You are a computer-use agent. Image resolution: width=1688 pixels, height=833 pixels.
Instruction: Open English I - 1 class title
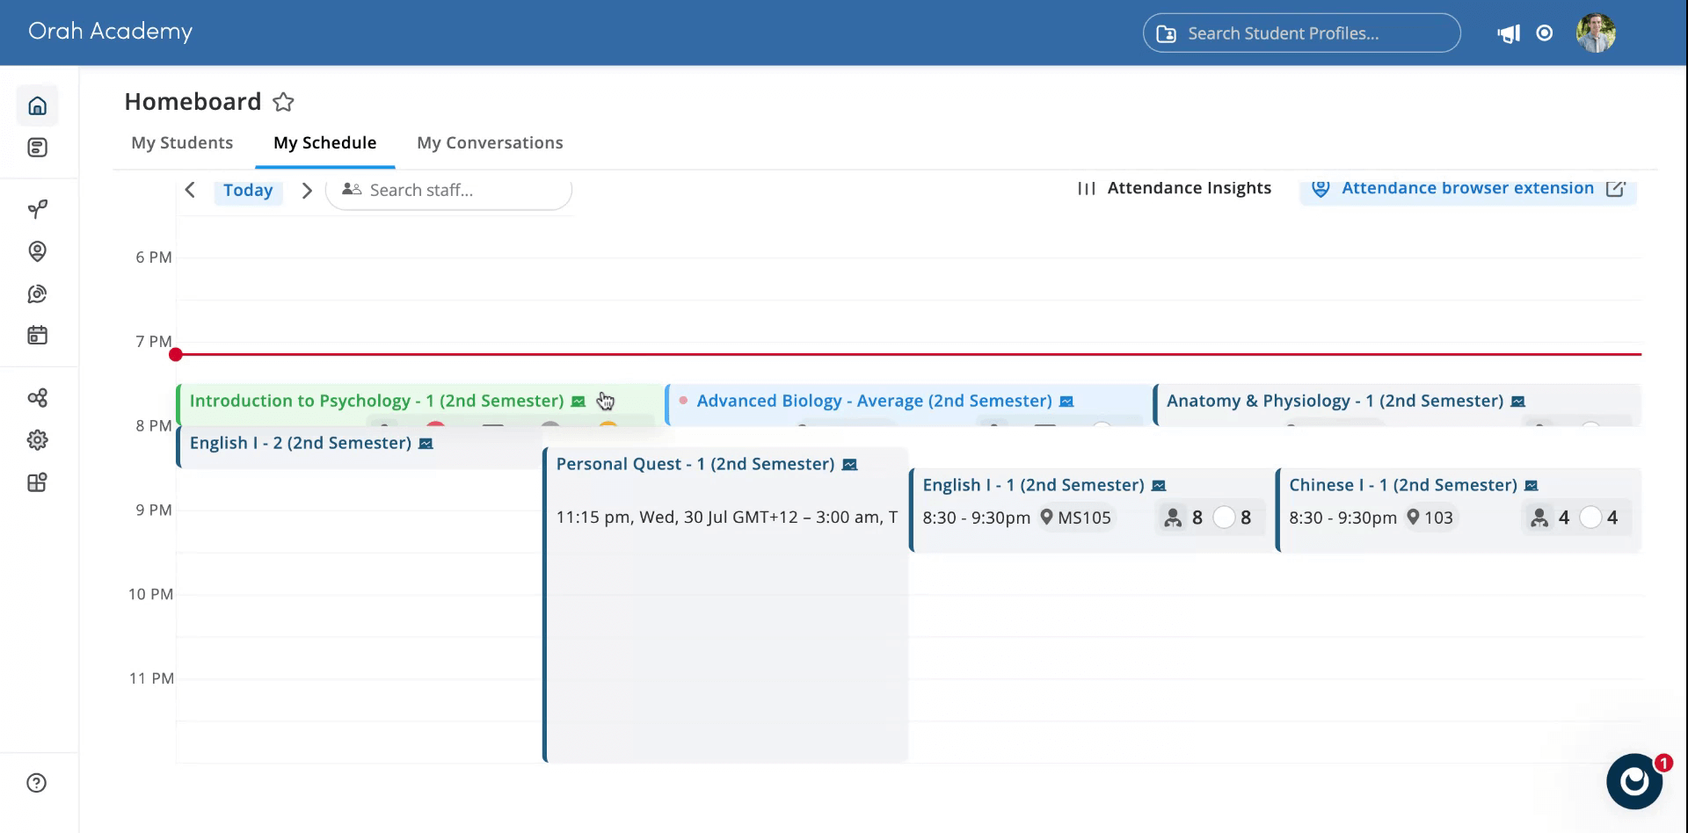click(1033, 485)
